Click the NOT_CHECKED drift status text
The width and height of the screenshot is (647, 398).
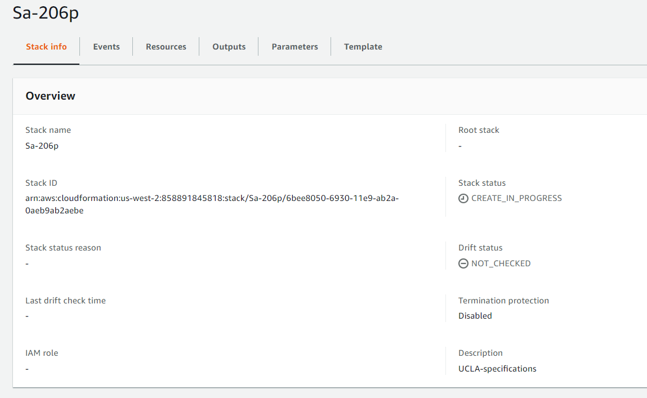[501, 263]
